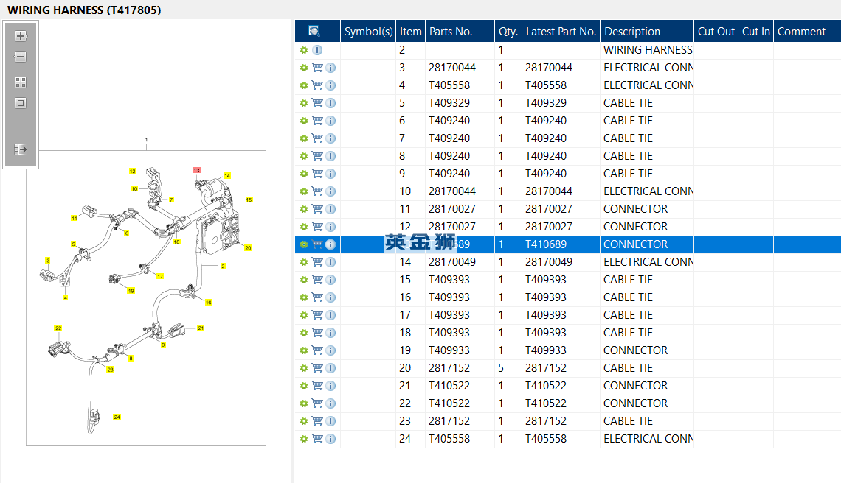This screenshot has width=841, height=483.
Task: Select callout 20 in the diagram
Action: point(248,248)
